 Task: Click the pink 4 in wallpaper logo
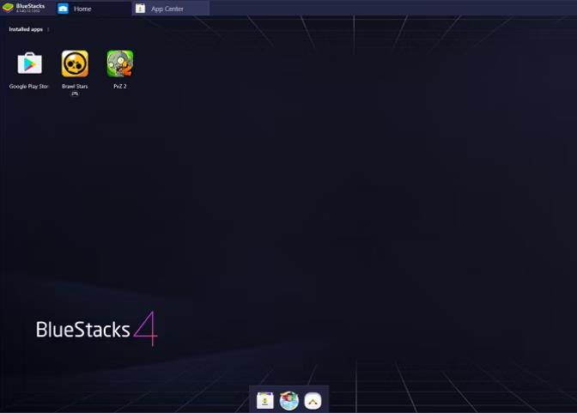[145, 328]
